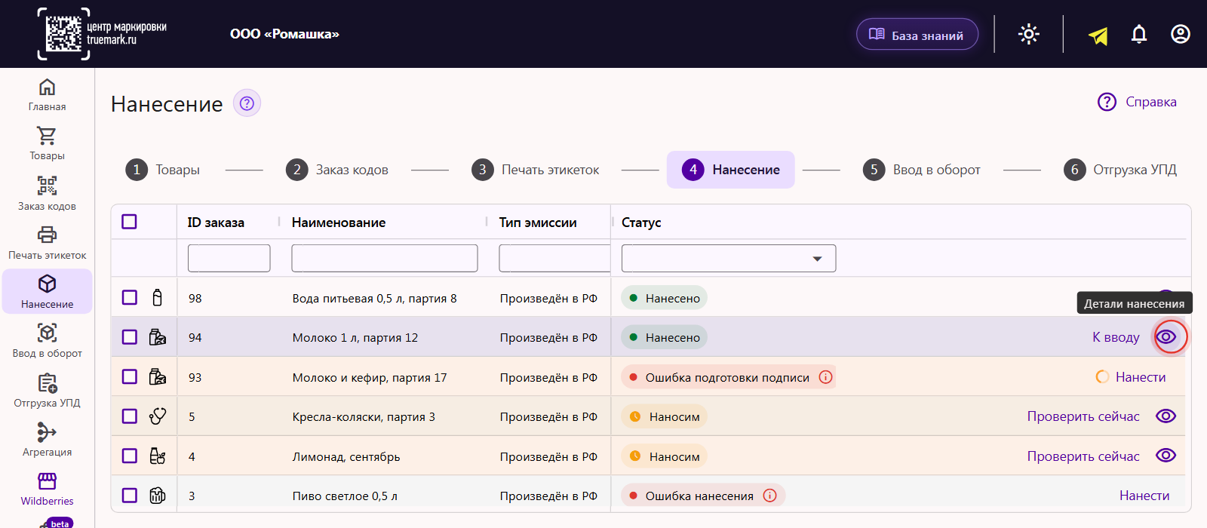The image size is (1207, 528).
Task: Go to step 1 Товары
Action: tap(163, 170)
